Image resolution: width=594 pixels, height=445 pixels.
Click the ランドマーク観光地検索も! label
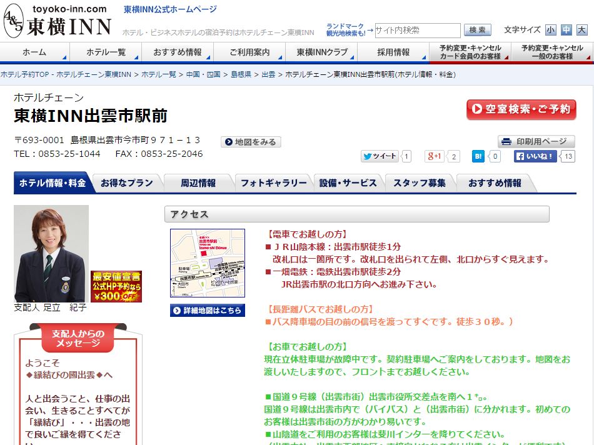pyautogui.click(x=346, y=30)
